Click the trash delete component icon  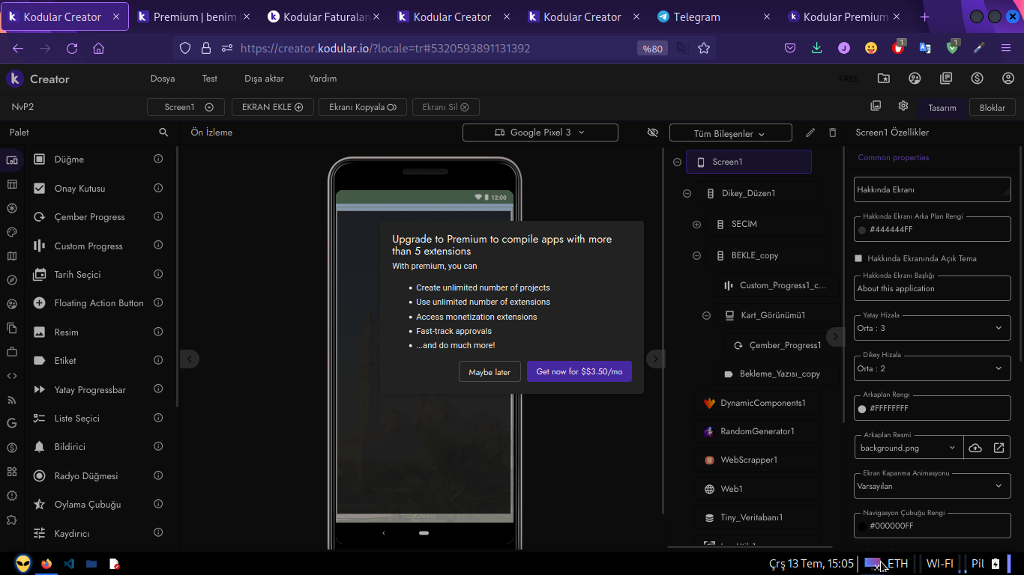[x=832, y=133]
